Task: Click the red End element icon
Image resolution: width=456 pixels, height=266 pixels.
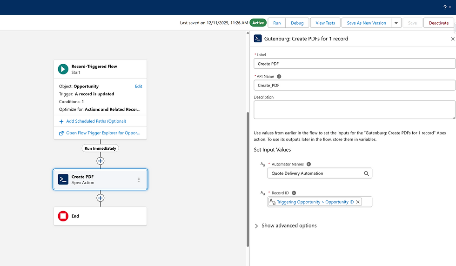Action: point(63,216)
